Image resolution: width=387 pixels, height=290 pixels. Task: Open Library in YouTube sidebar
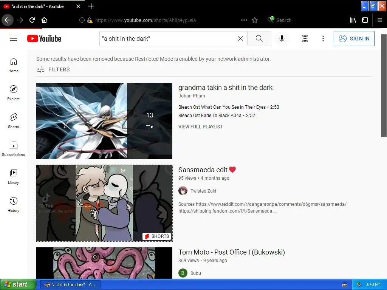point(14,177)
